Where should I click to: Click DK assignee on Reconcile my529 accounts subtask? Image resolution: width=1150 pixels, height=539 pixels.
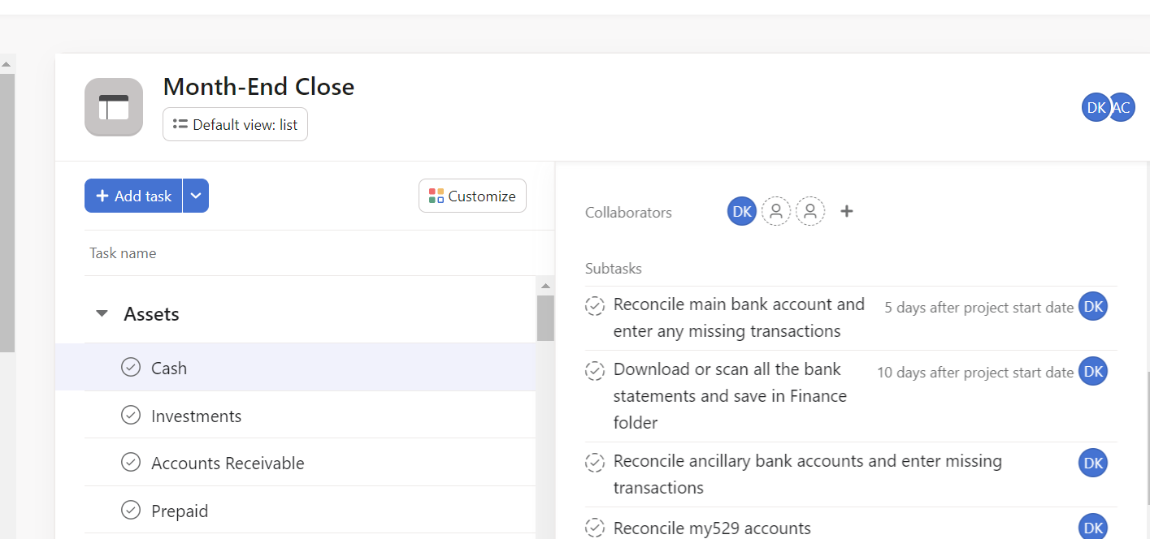(x=1093, y=528)
